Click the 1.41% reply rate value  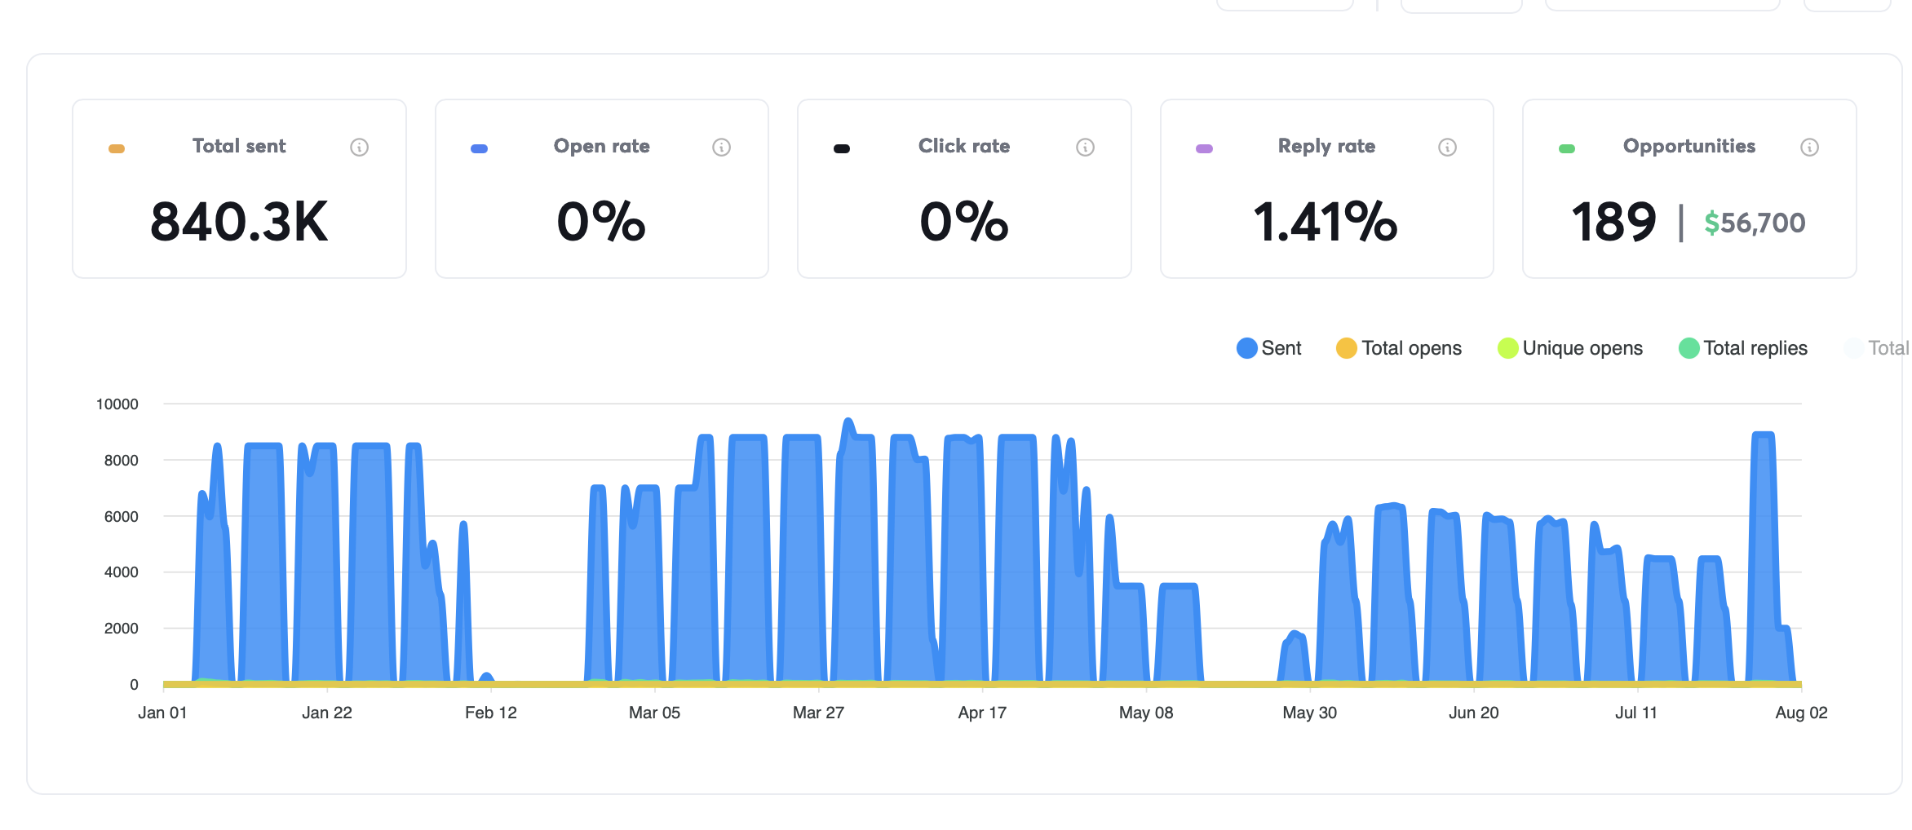(1326, 222)
